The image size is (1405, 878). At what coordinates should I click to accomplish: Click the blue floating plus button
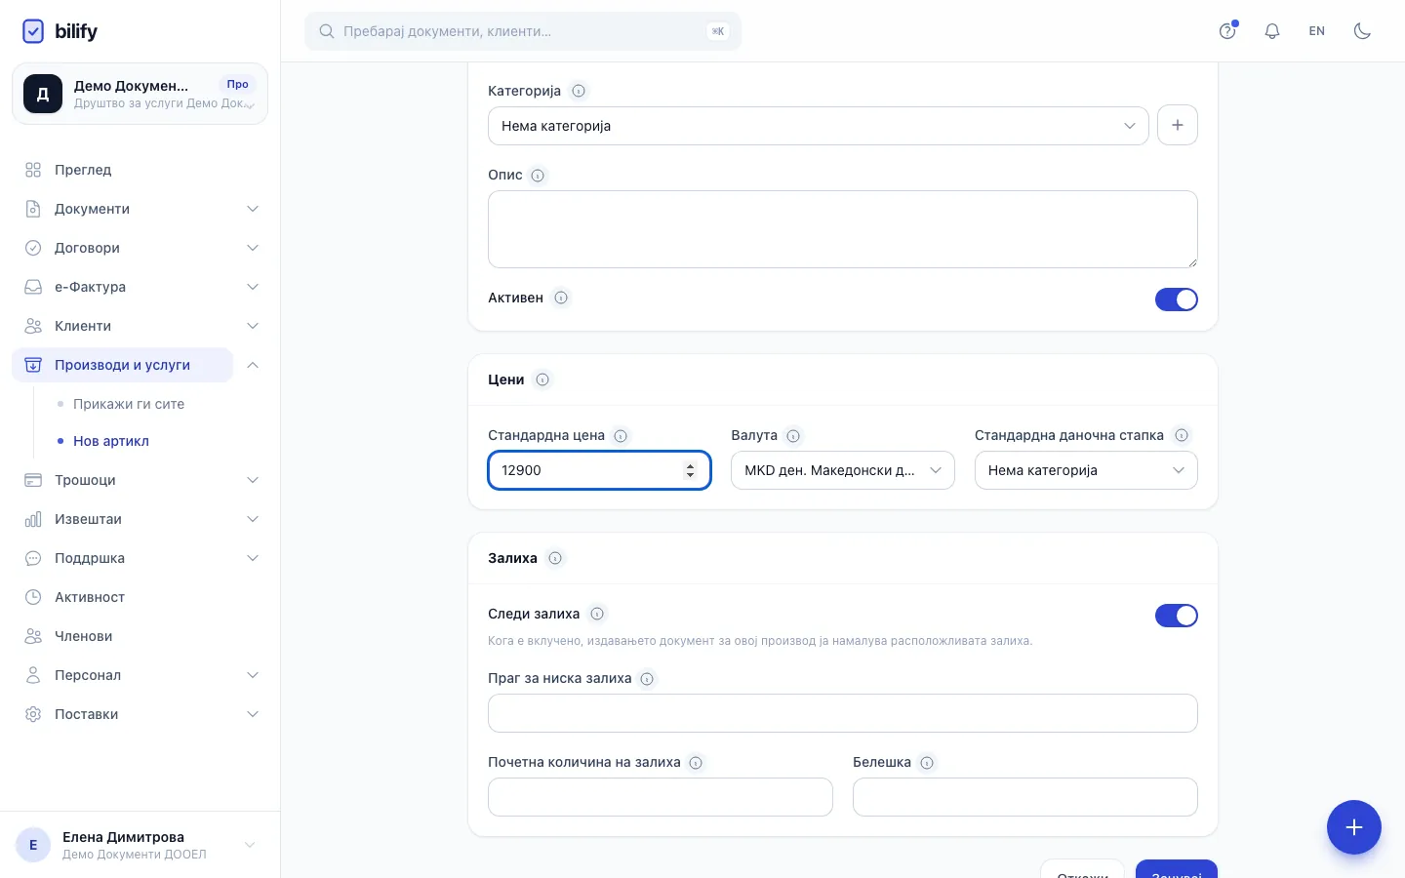click(x=1354, y=827)
